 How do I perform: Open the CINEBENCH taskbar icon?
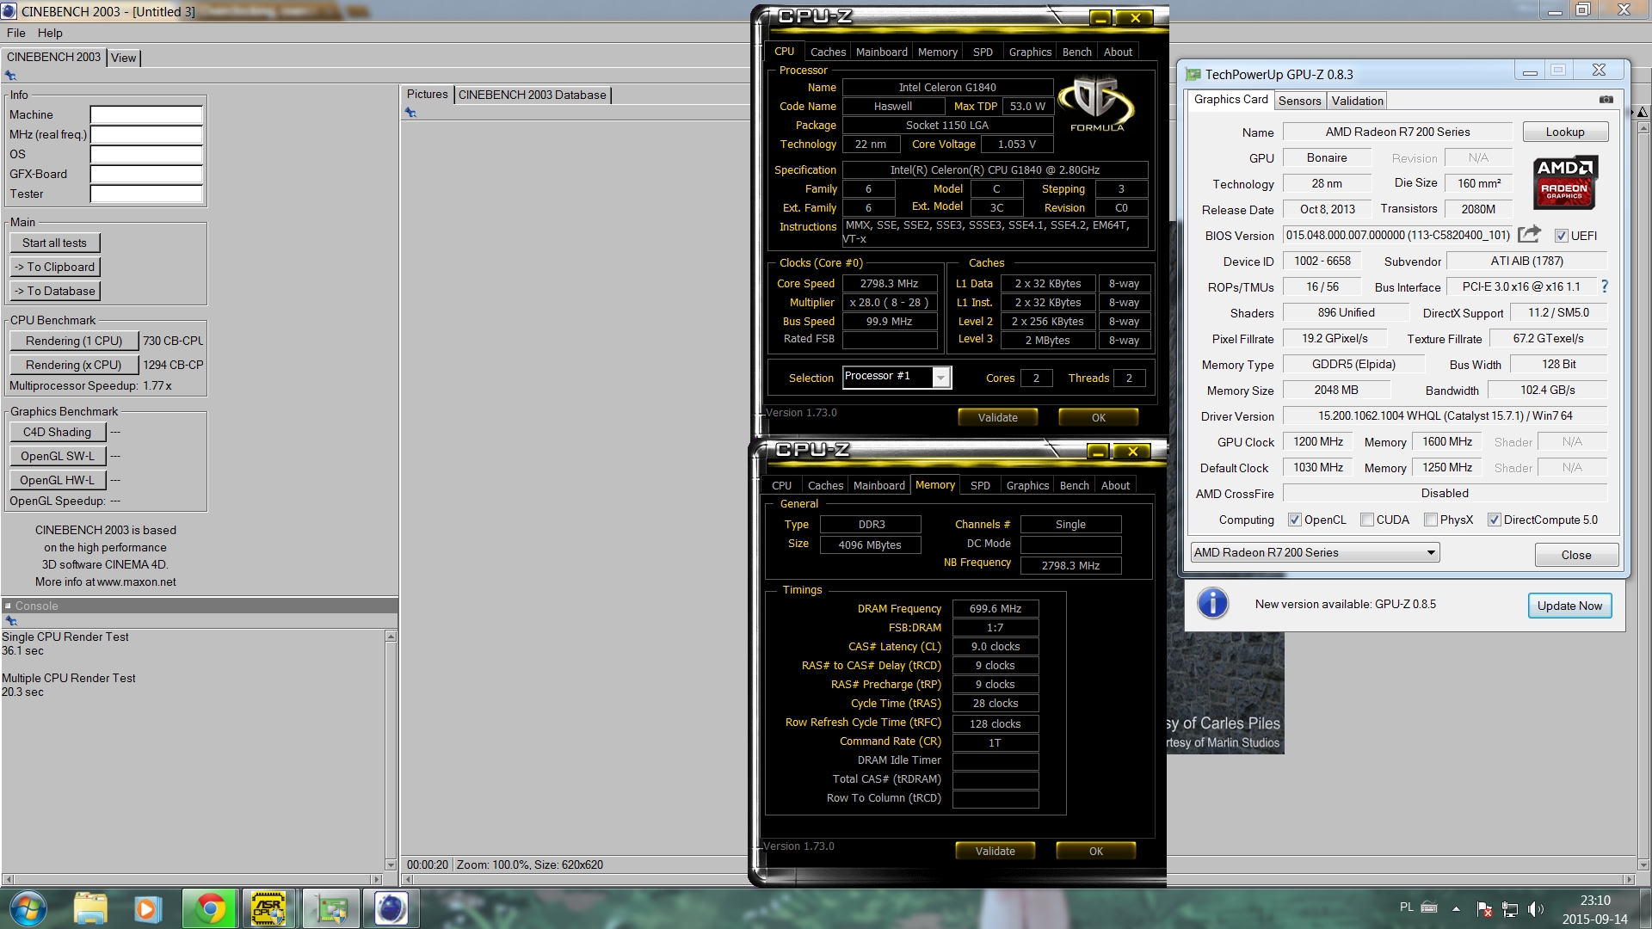[x=391, y=908]
